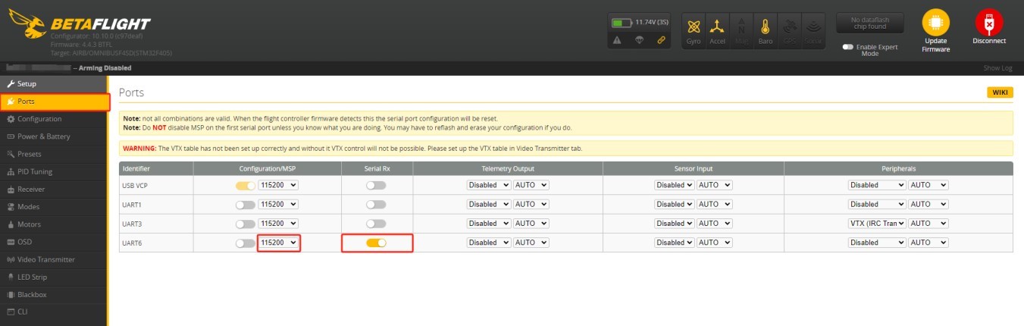Open the CLI tab in sidebar

(23, 312)
